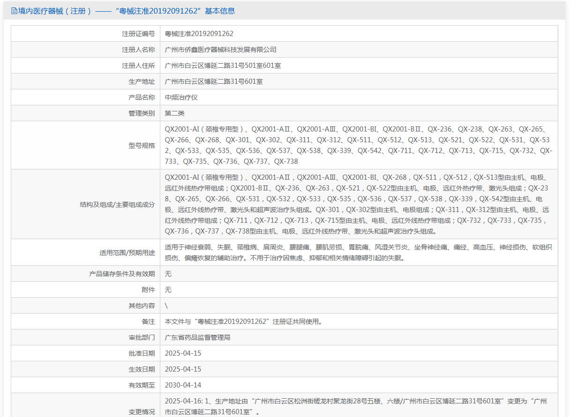Click the remark text in 备注 row
This screenshot has width=571, height=417.
(x=243, y=322)
